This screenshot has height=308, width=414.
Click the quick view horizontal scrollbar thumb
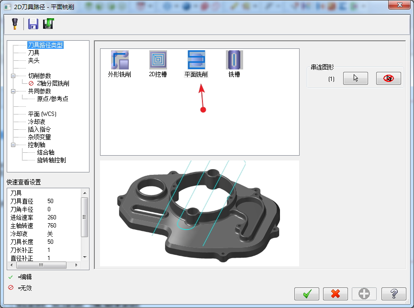pyautogui.click(x=42, y=265)
